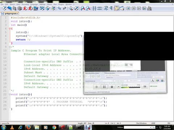Stop recording in the Debut recorder window

[x=112, y=87]
